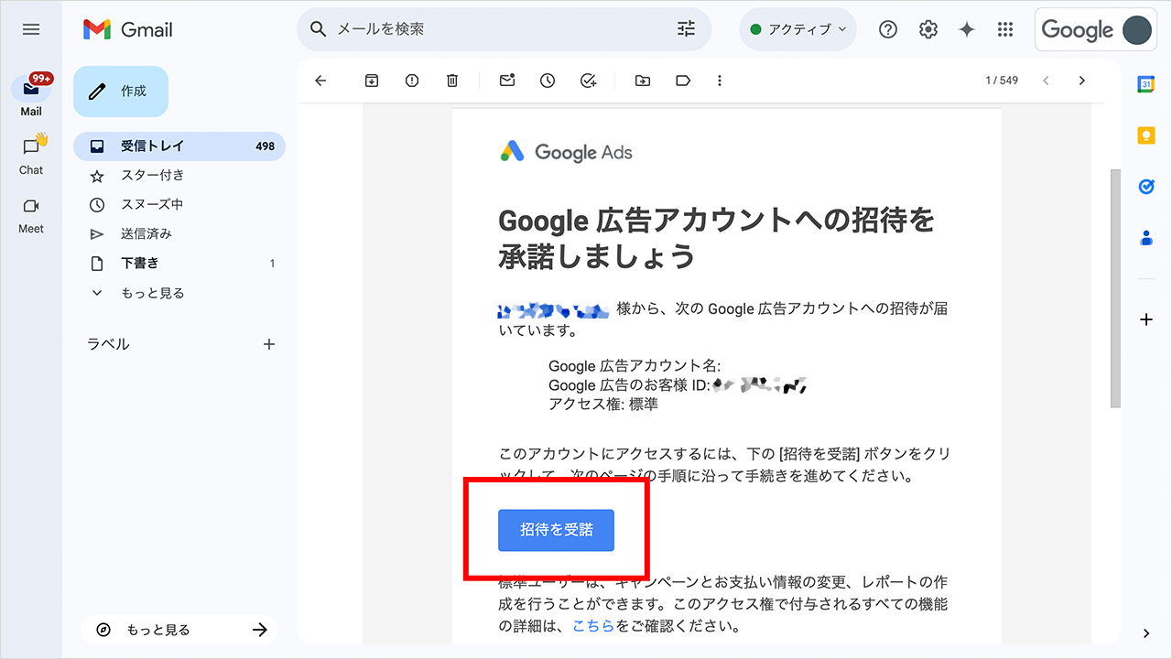Click the Google Ads logo in email
The width and height of the screenshot is (1172, 659).
[566, 152]
